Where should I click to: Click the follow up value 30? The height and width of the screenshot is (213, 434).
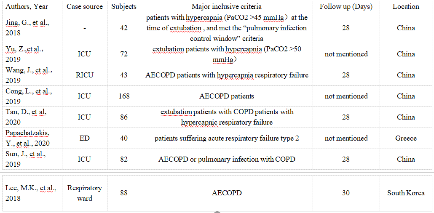point(346,193)
